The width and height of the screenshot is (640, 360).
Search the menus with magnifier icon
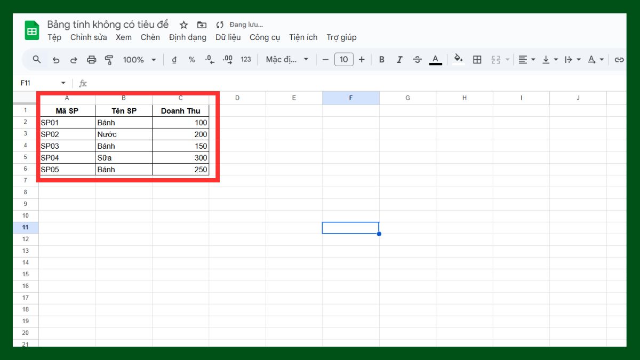(x=37, y=60)
